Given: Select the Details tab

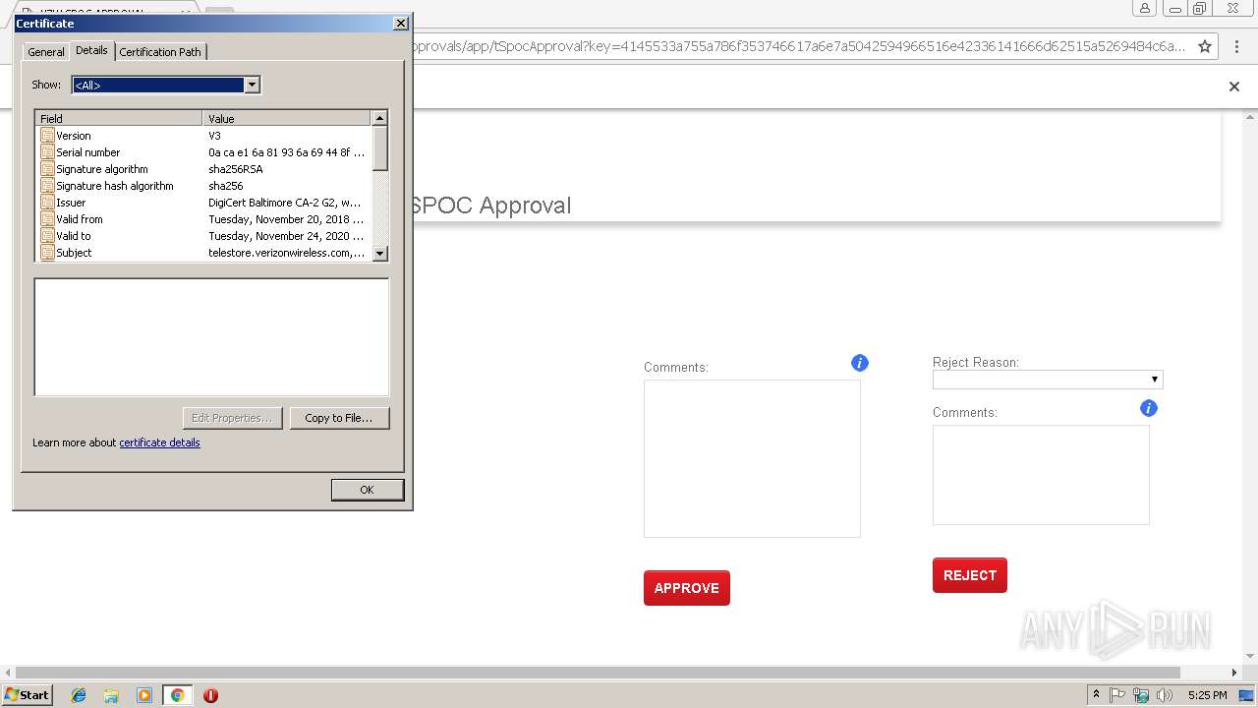Looking at the screenshot, I should click(91, 50).
